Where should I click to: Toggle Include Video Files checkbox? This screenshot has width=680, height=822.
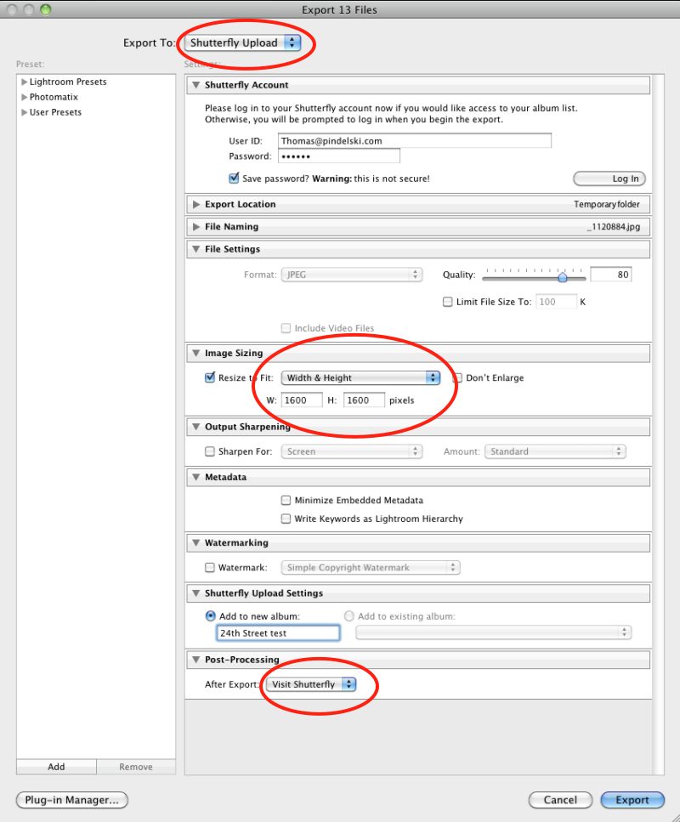click(286, 328)
